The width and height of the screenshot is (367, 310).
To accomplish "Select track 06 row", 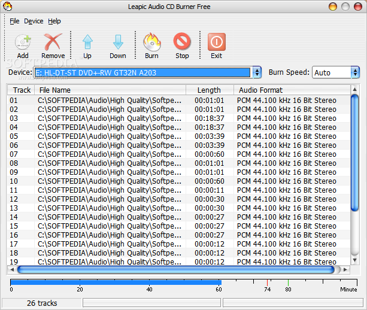I will 179,145.
